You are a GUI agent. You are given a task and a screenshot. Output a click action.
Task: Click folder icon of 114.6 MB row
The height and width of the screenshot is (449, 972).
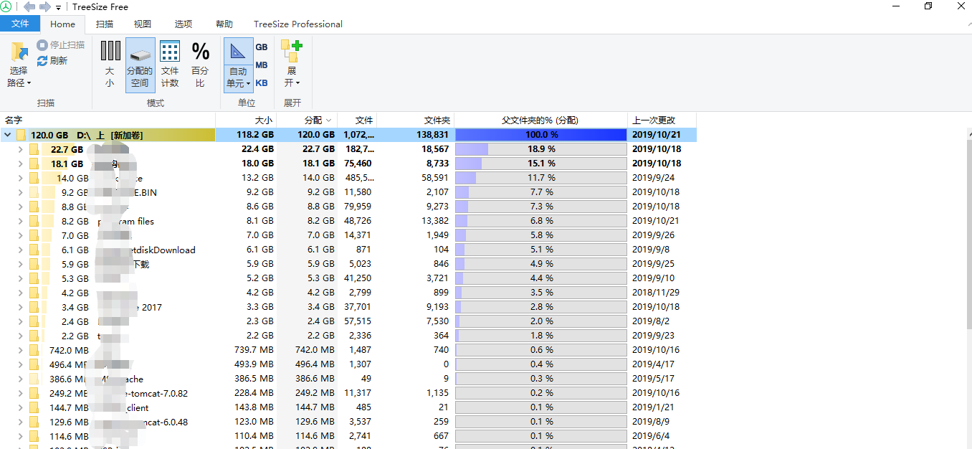[34, 436]
